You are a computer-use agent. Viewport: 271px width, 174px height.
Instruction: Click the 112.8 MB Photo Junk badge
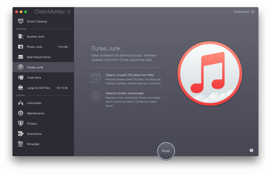click(x=62, y=47)
